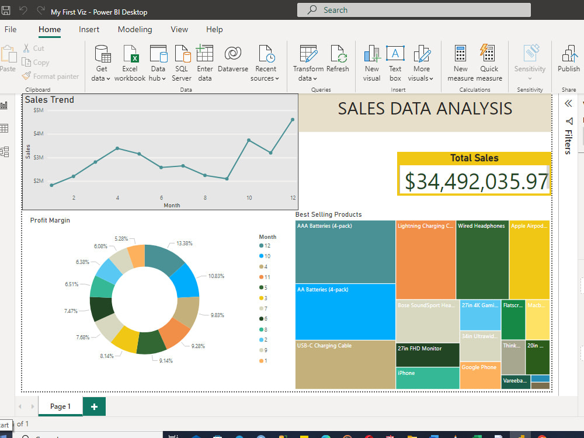584x438 pixels.
Task: Select AA Batteries (4-pack) treemap tile
Action: pos(345,312)
